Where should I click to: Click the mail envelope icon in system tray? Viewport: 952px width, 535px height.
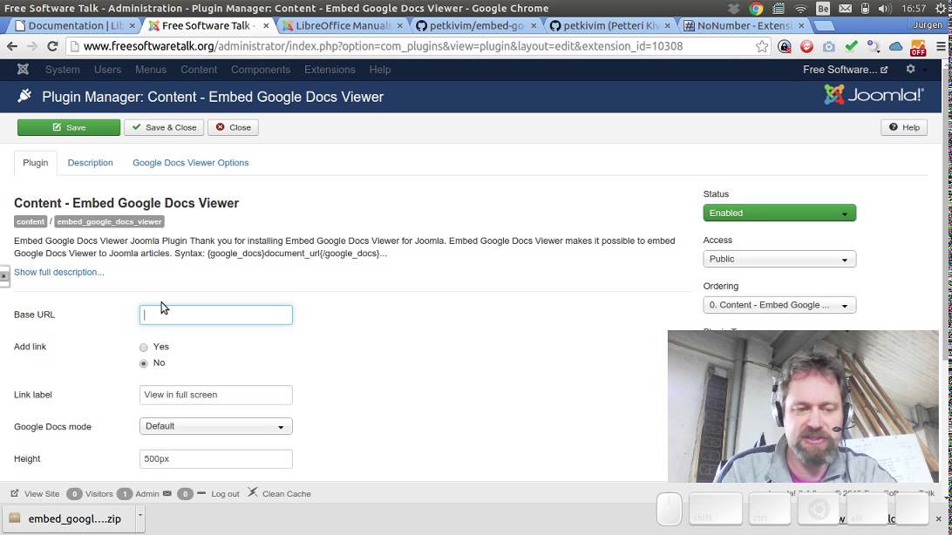tap(845, 9)
